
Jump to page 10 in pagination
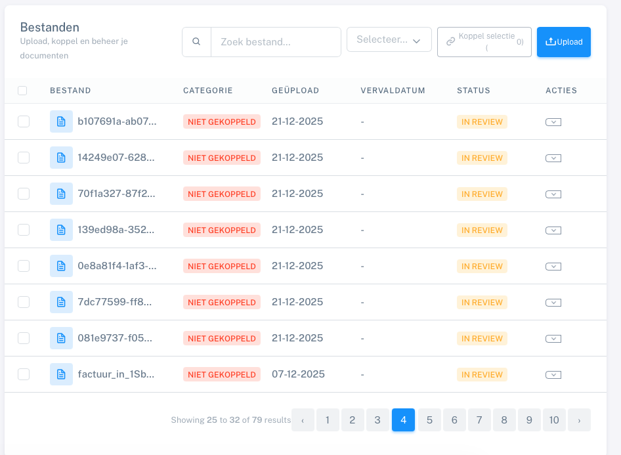[554, 420]
